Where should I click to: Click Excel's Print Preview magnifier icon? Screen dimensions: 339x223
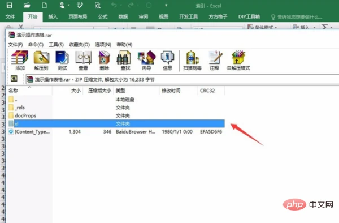tap(98, 5)
